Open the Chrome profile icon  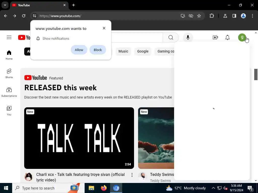click(x=243, y=16)
